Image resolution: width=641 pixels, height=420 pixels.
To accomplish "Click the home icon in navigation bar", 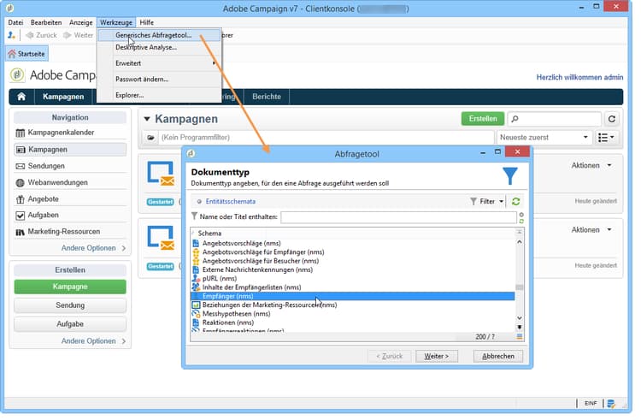I will point(21,97).
